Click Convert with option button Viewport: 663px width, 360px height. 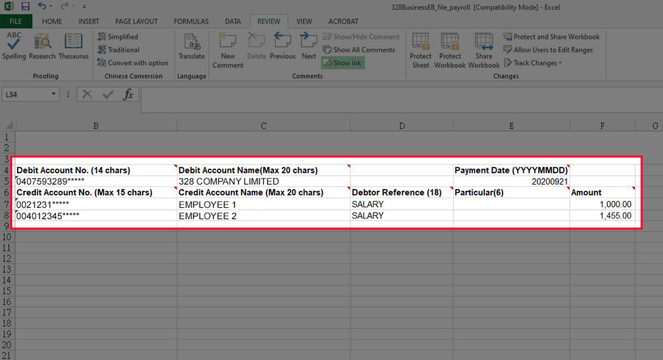132,63
